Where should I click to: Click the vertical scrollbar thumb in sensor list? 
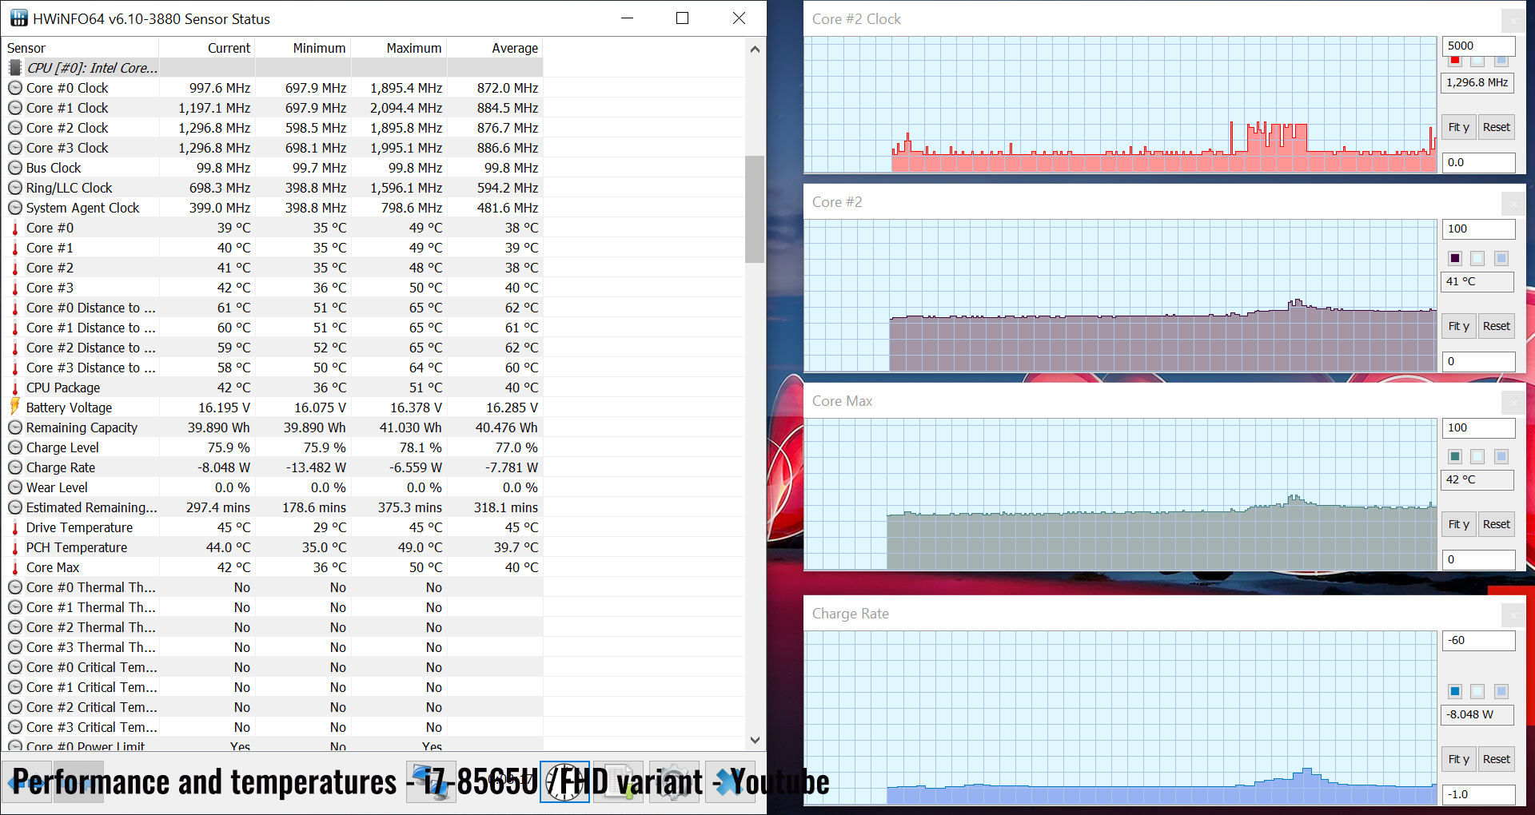755,209
